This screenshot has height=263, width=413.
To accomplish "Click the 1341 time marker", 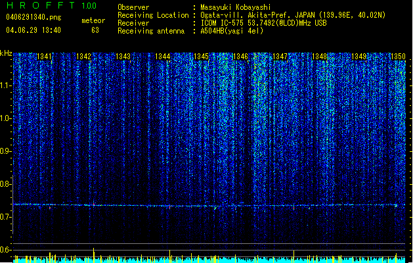I will point(44,57).
